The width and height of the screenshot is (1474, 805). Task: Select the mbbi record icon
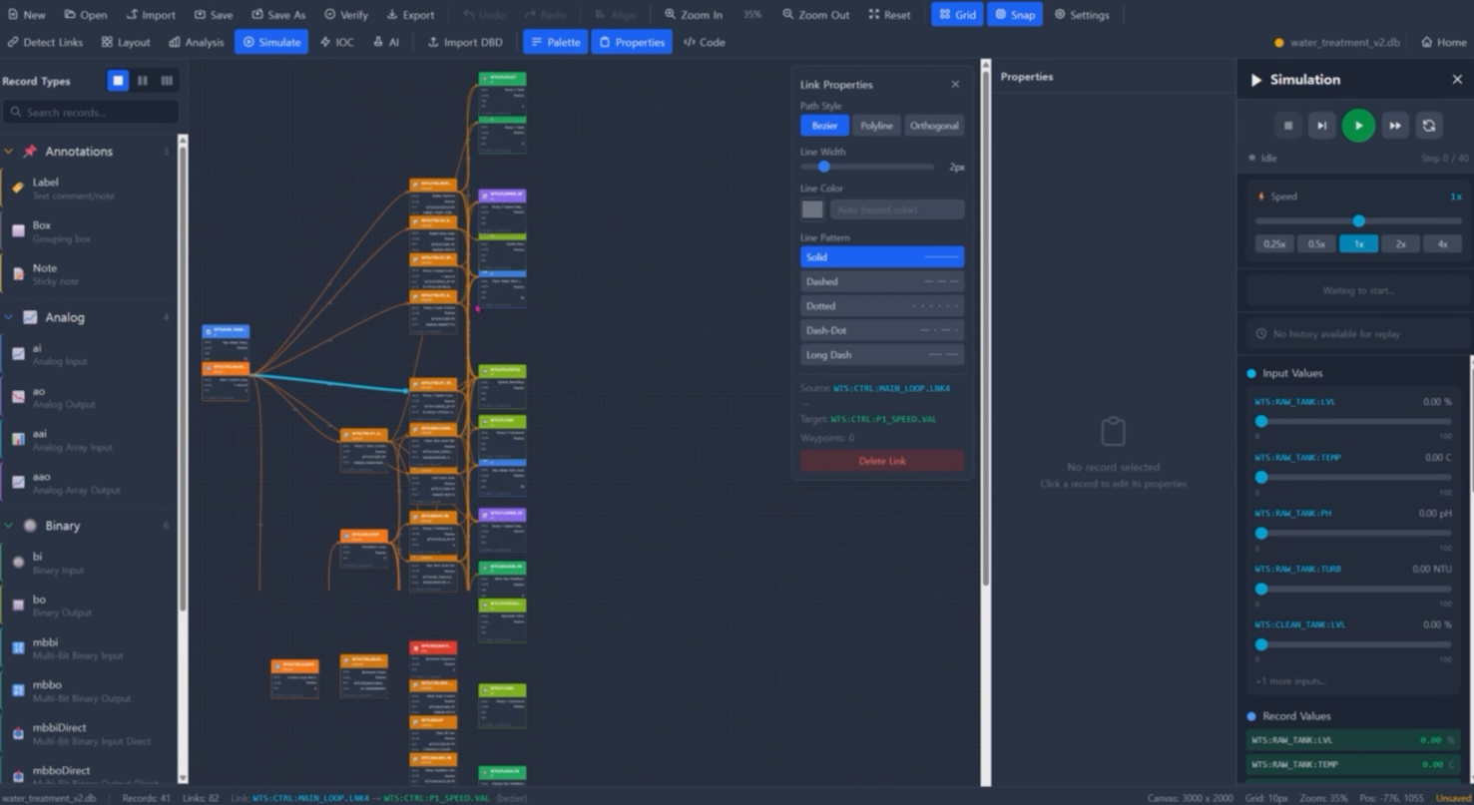[18, 647]
